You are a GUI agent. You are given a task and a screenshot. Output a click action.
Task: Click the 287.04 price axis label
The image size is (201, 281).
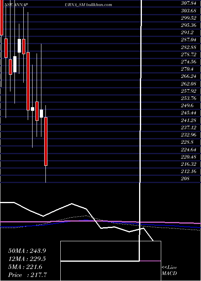189,40
